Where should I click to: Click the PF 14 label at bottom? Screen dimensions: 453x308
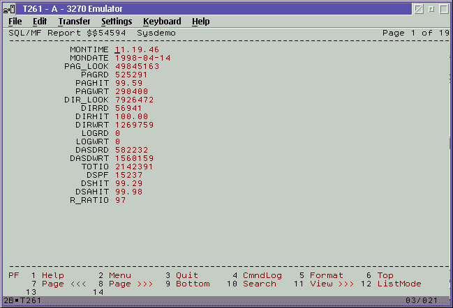(x=98, y=292)
